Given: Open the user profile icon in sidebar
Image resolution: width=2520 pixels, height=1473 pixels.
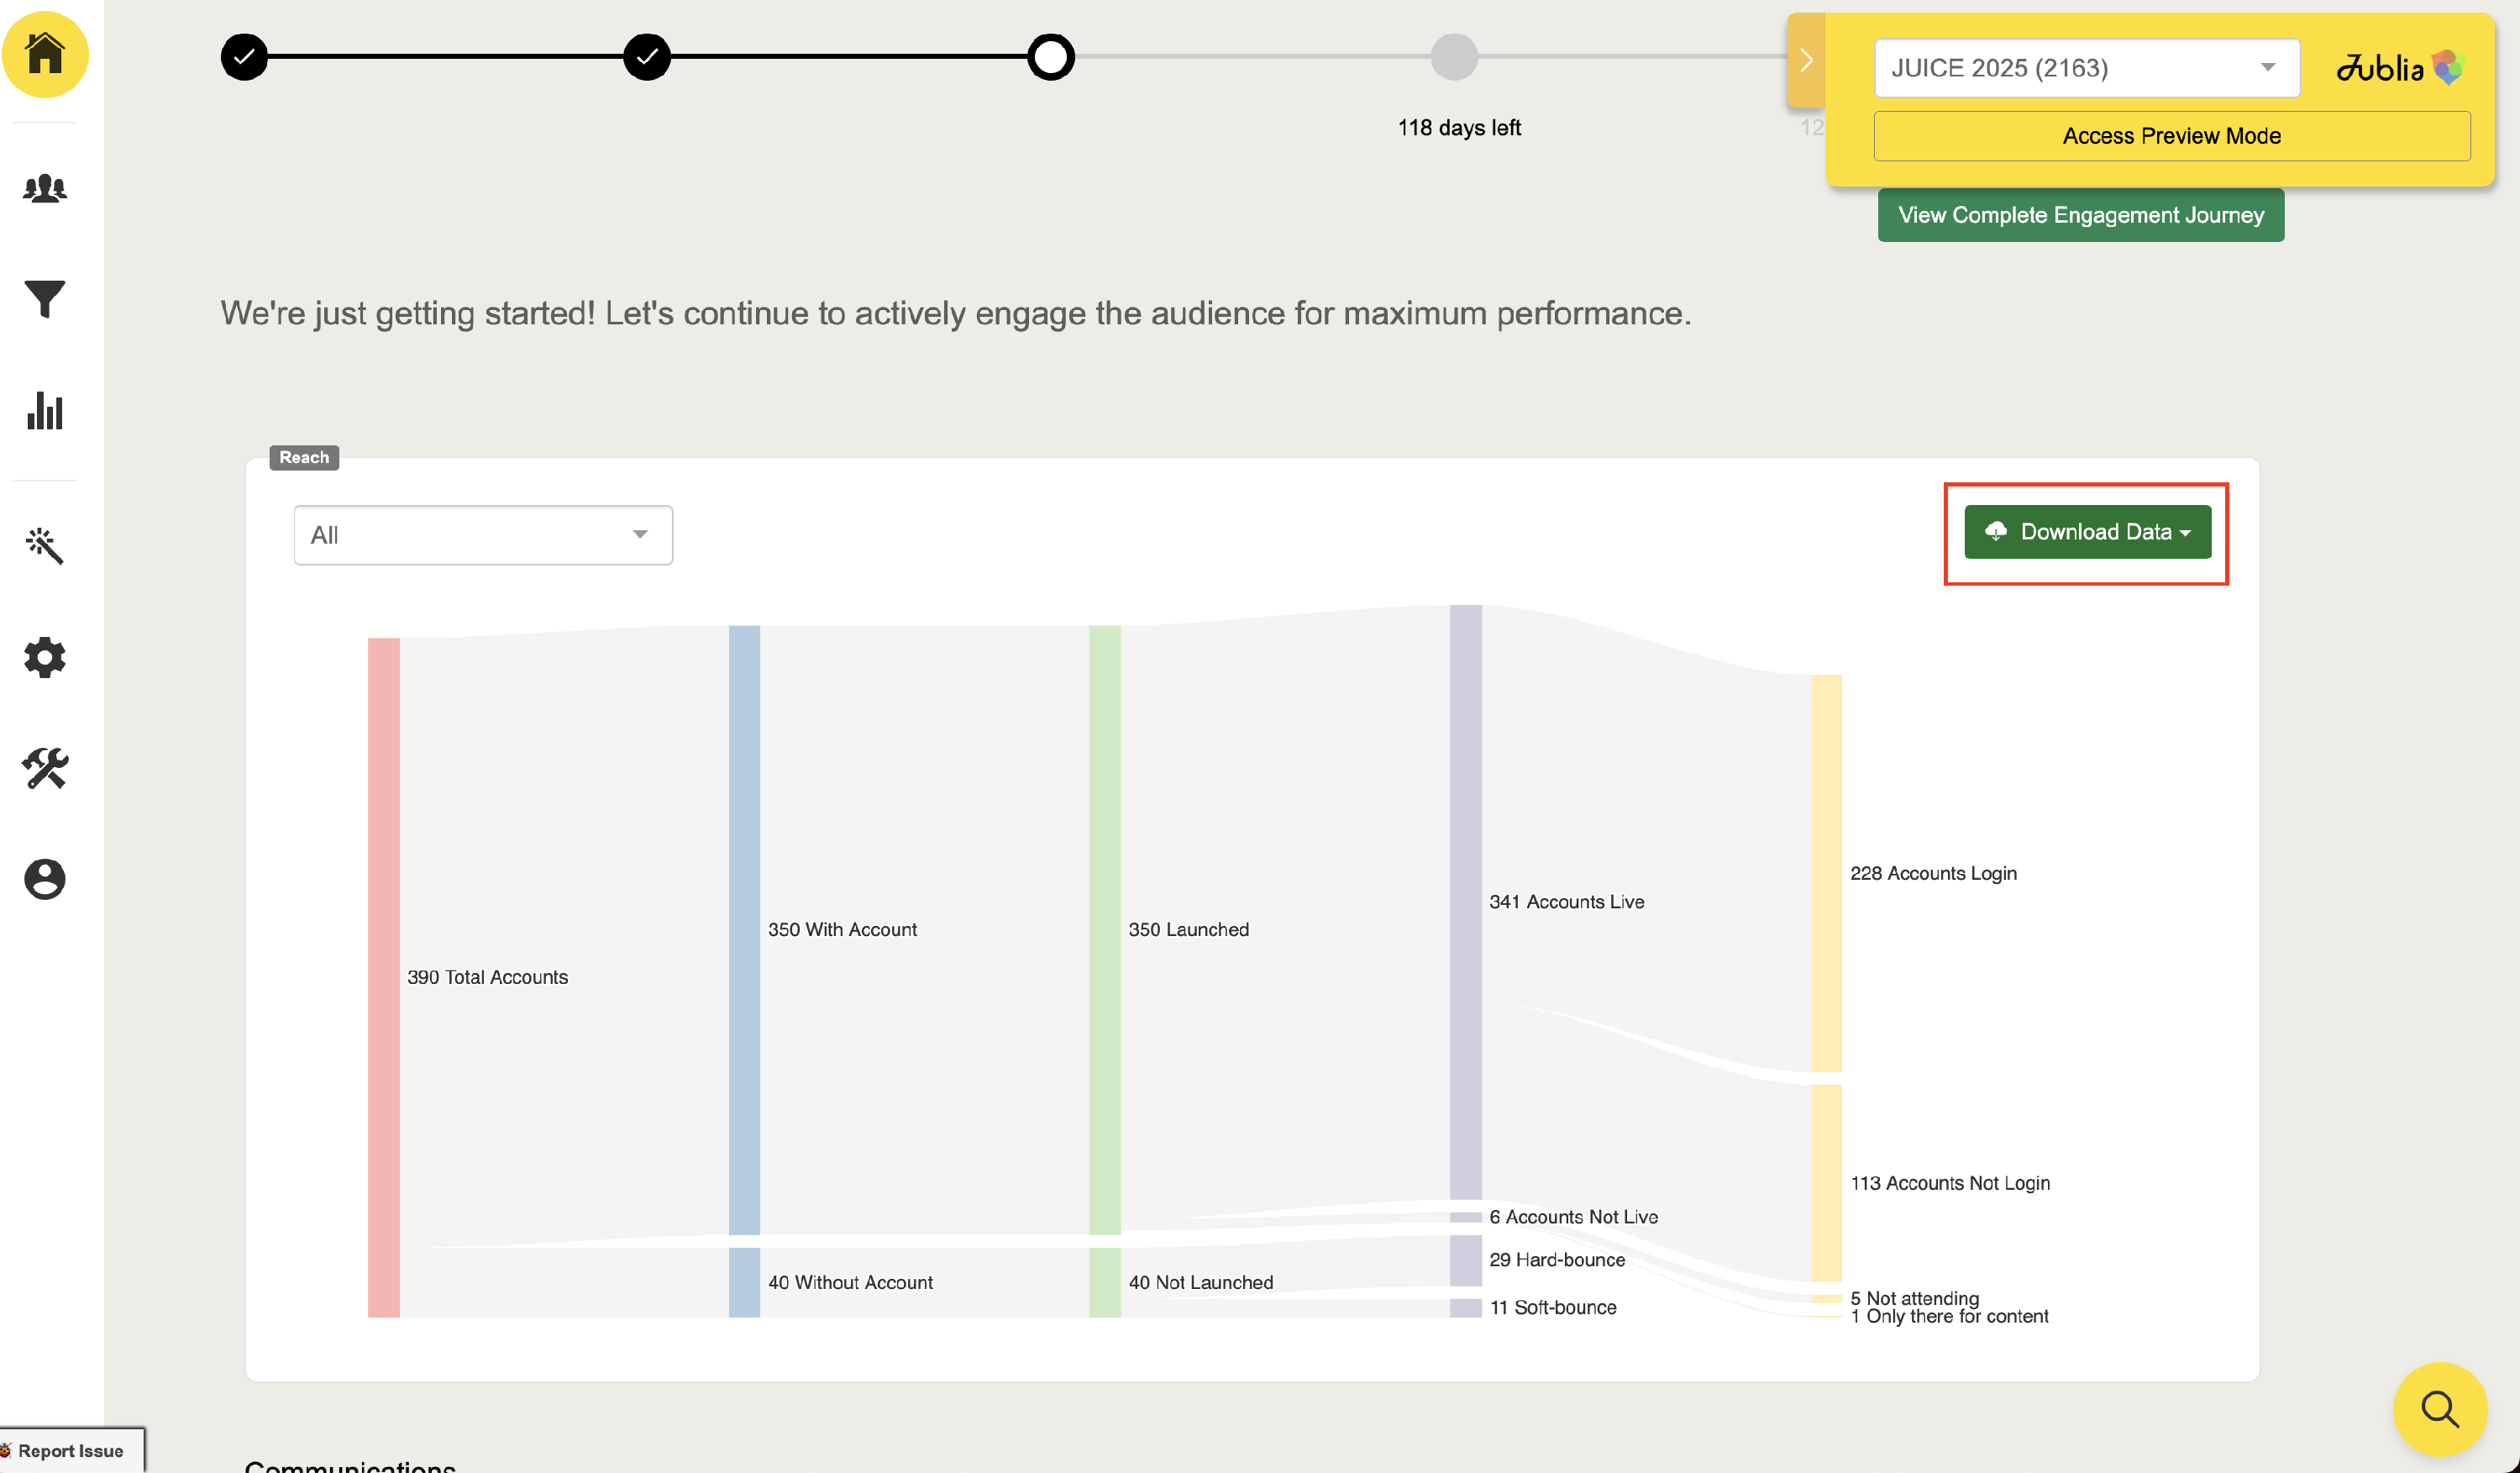Looking at the screenshot, I should coord(45,879).
